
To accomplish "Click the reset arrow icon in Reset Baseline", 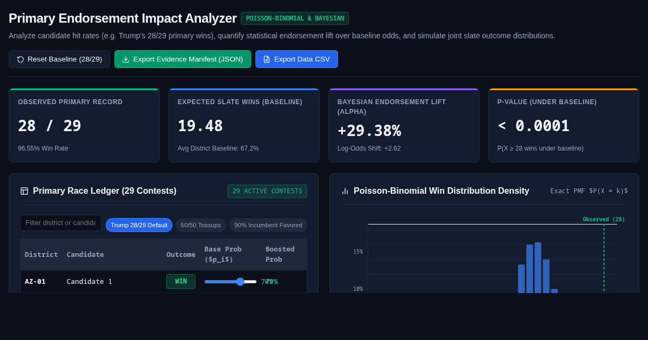I will pyautogui.click(x=21, y=59).
